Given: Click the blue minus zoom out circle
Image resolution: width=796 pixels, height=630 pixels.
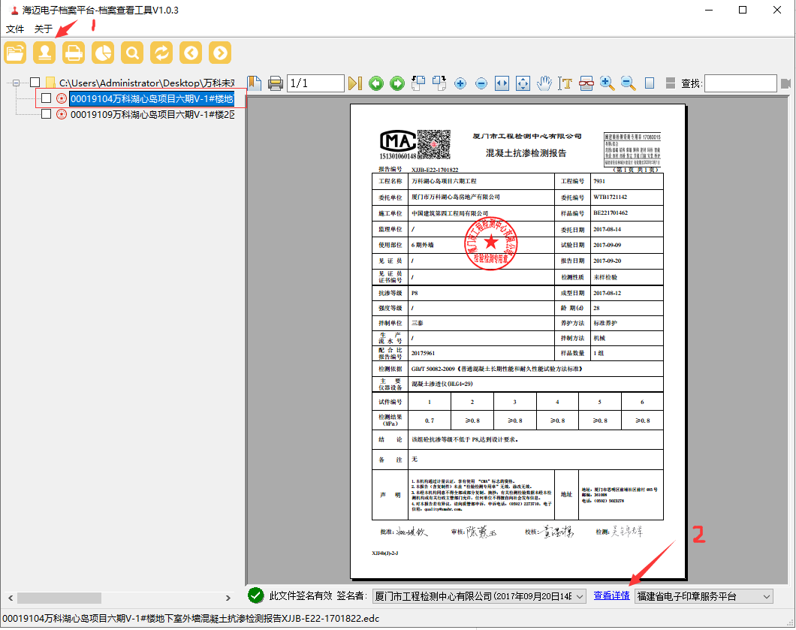Looking at the screenshot, I should pyautogui.click(x=481, y=83).
